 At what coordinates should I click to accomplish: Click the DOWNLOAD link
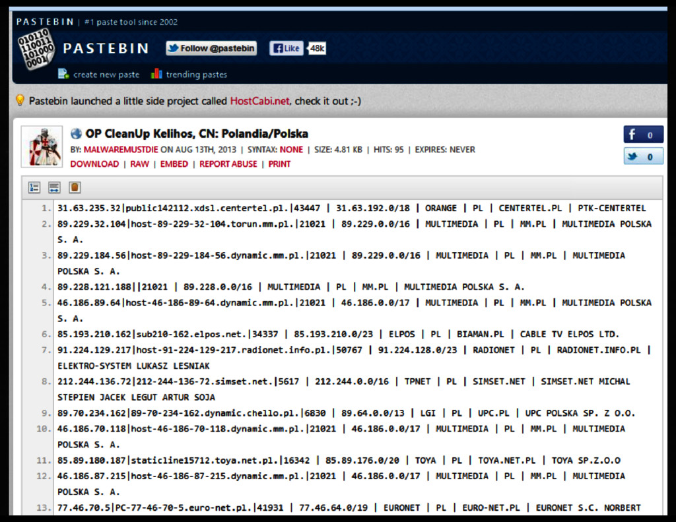tap(94, 164)
